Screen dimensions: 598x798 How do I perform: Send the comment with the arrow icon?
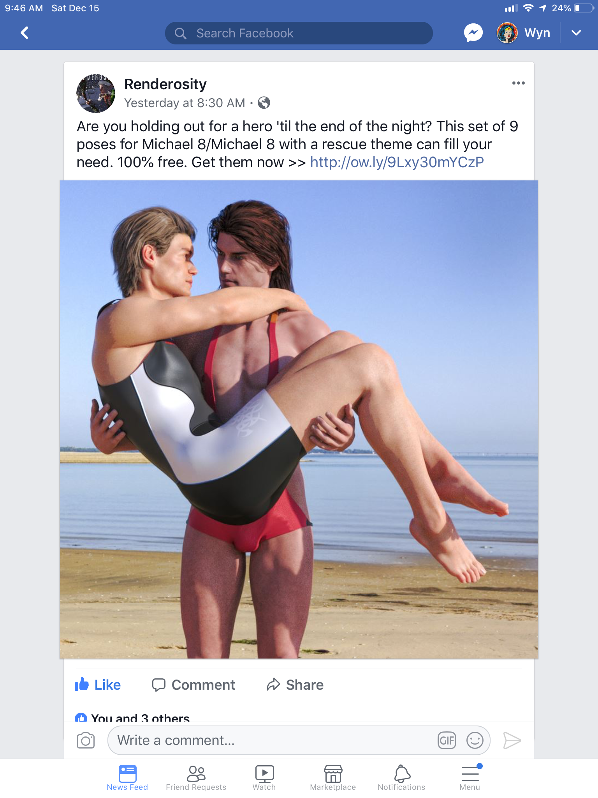512,740
